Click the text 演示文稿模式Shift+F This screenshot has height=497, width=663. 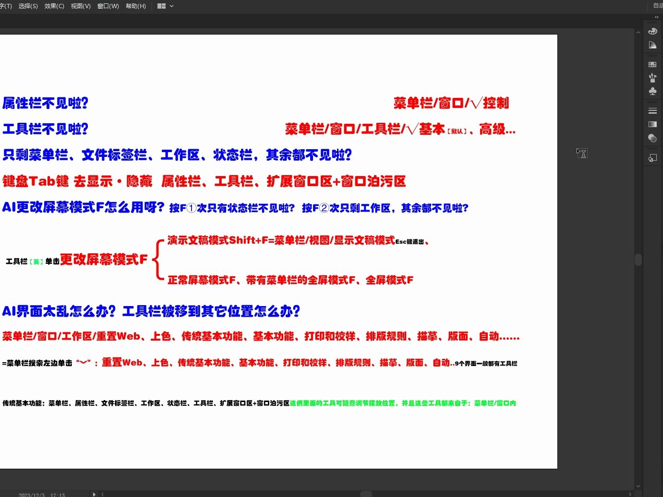[x=217, y=240]
